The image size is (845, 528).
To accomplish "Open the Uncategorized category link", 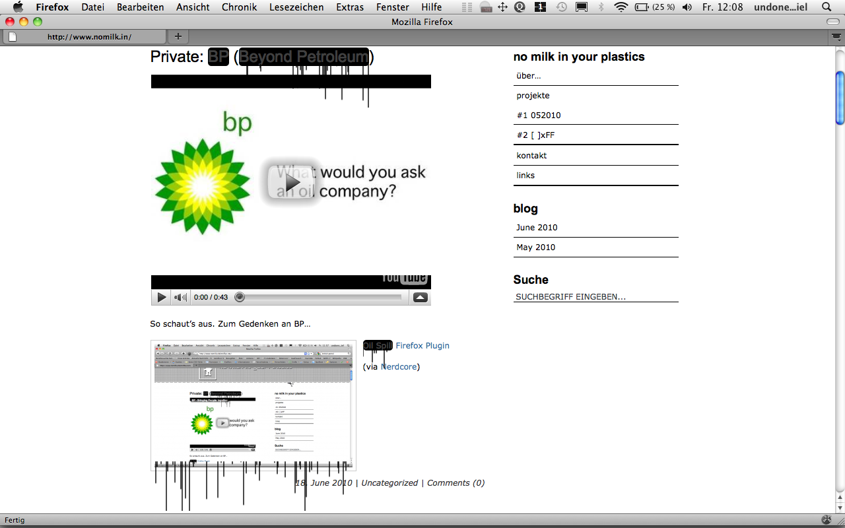I will tap(389, 482).
